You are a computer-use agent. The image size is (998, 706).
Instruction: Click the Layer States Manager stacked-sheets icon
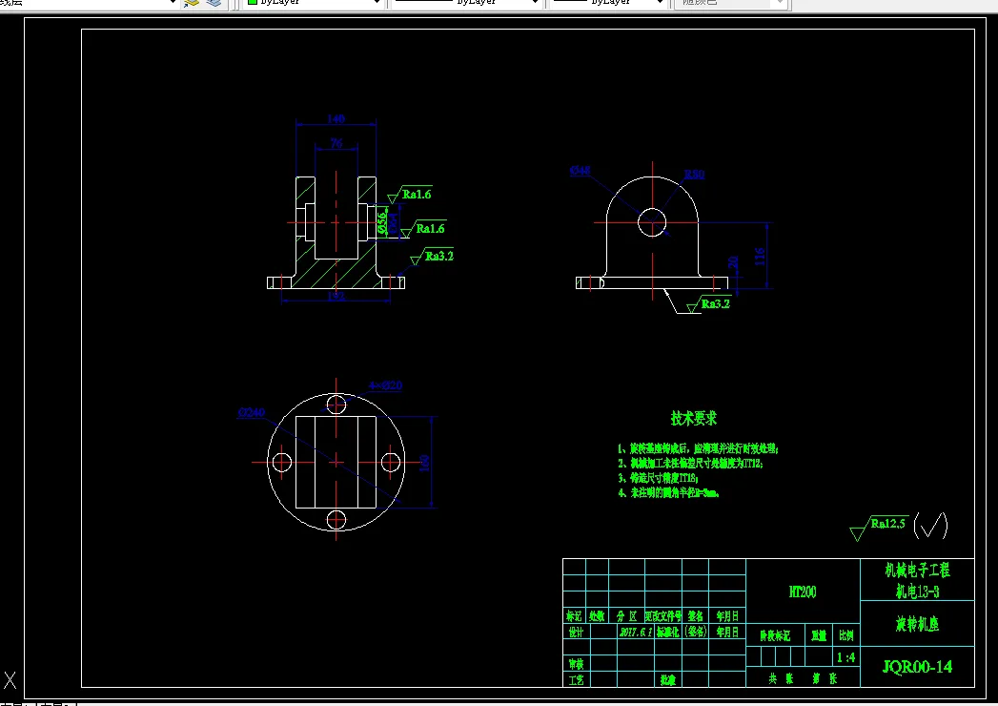coord(214,3)
